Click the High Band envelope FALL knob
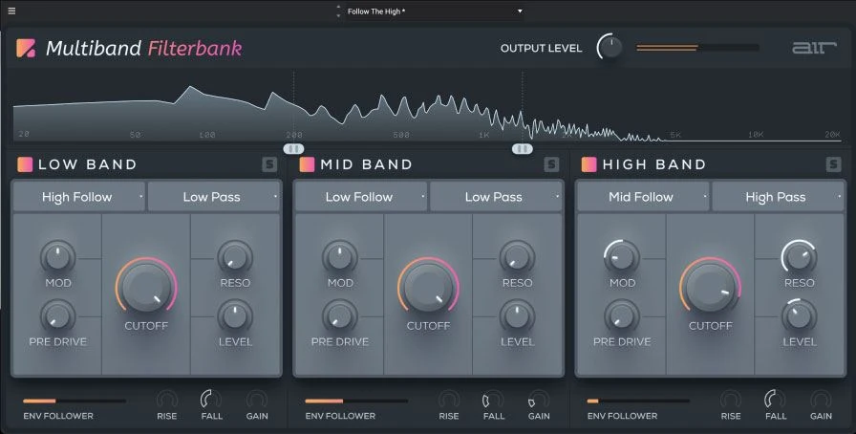 (775, 399)
